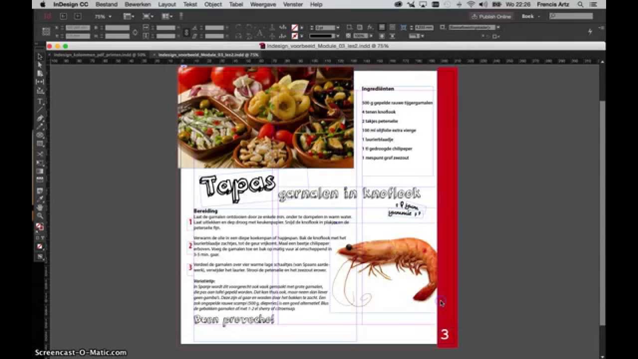This screenshot has width=638, height=359.
Task: Open the Screen Mode dropdown
Action: (148, 16)
